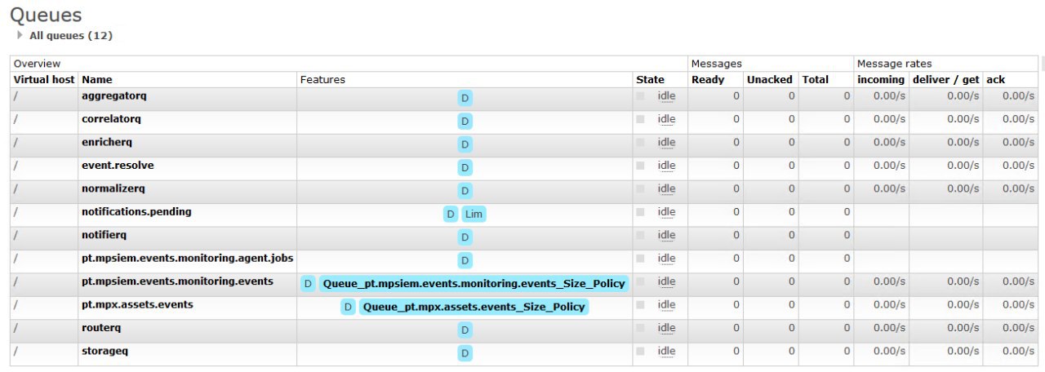Click the D durable badge for aggregatorq
The height and width of the screenshot is (372, 1045).
(x=465, y=98)
